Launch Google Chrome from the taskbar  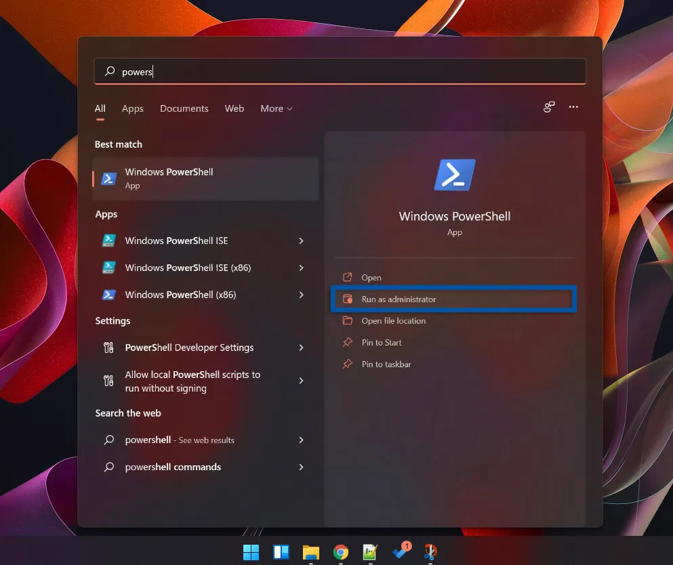pos(340,552)
